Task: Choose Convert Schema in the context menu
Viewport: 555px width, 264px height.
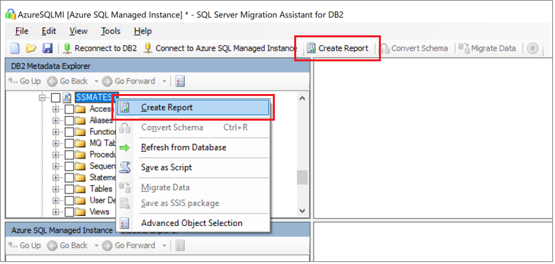Action: point(193,127)
